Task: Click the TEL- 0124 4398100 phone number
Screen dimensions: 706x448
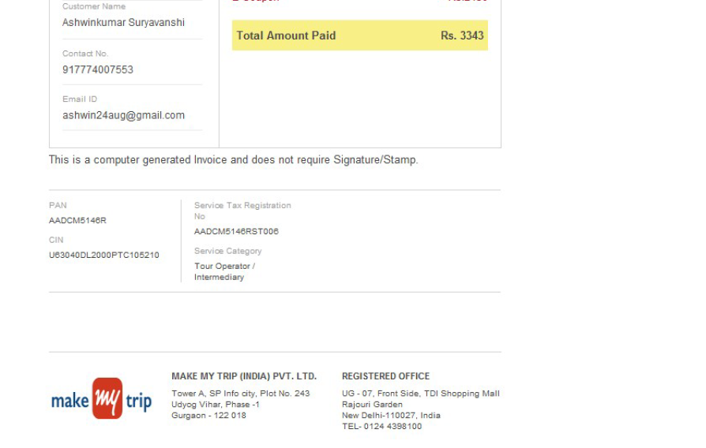Action: click(x=381, y=427)
